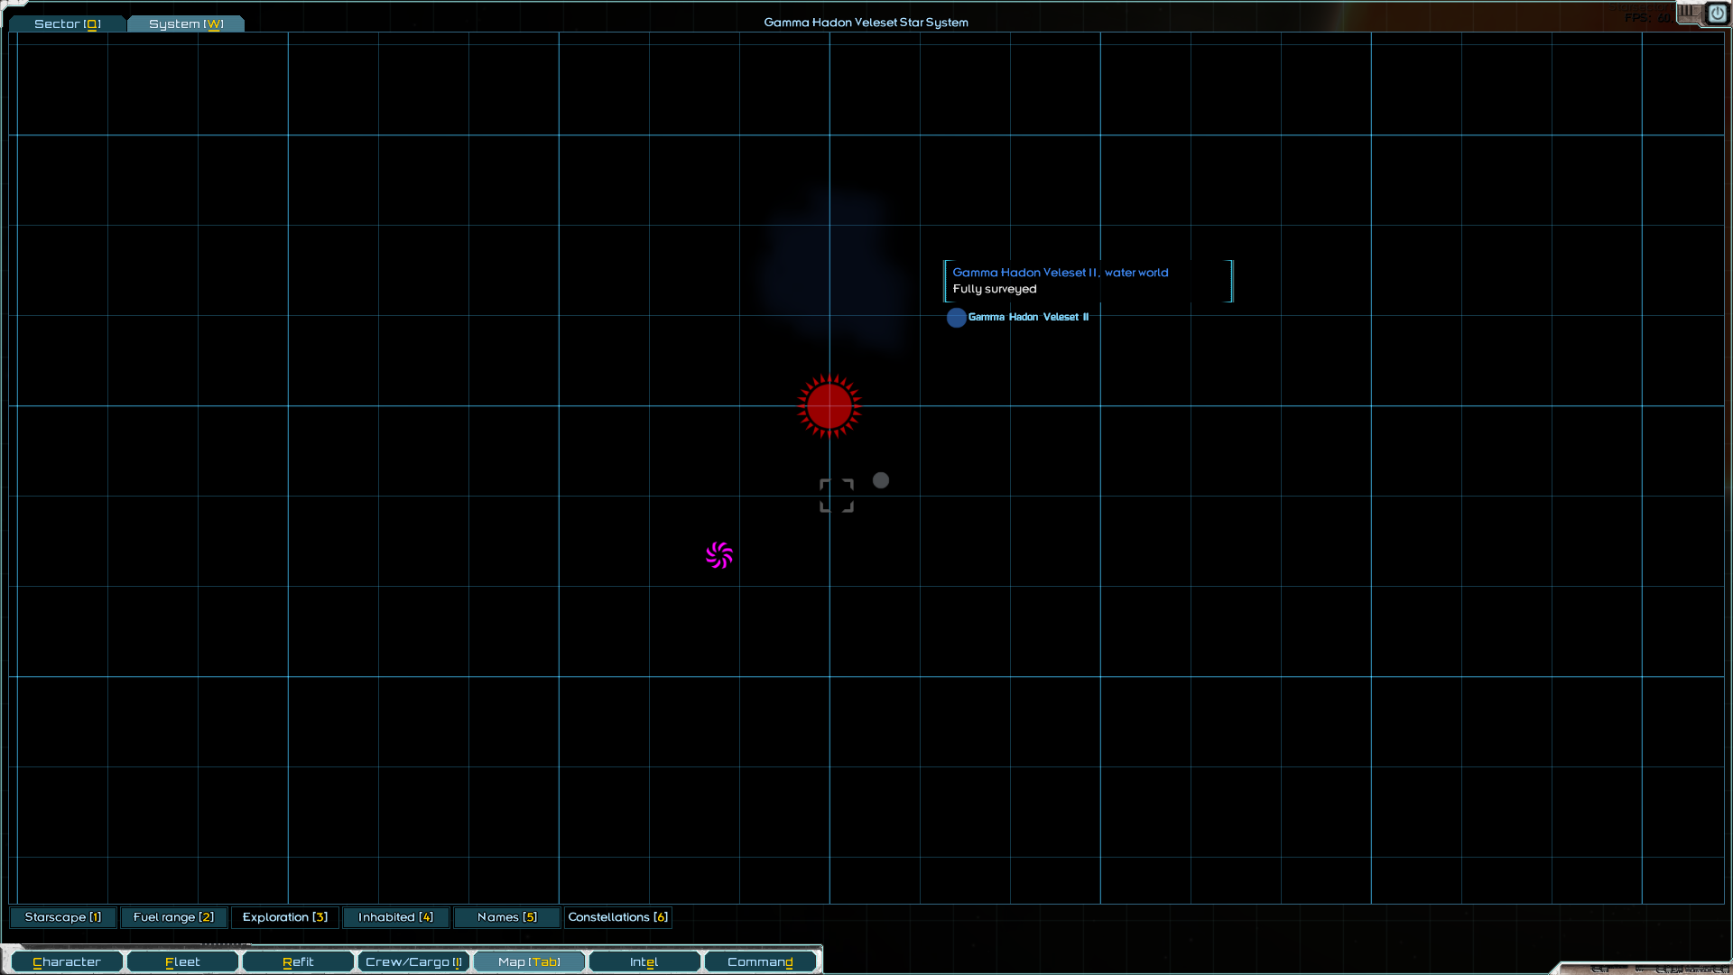The height and width of the screenshot is (975, 1733).
Task: Switch to the Sector map tab
Action: click(67, 23)
